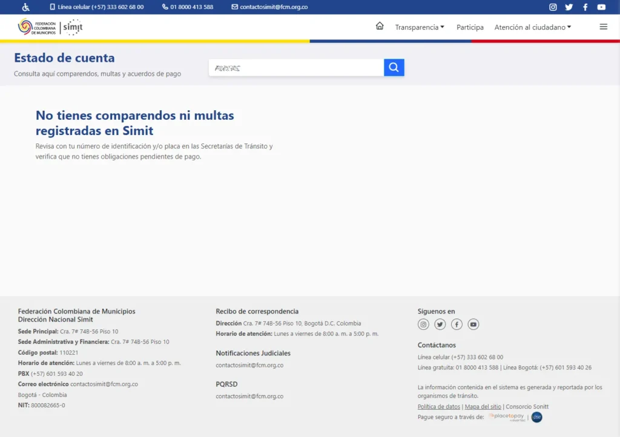This screenshot has height=437, width=620.
Task: Expand the Transparencia dropdown menu
Action: pos(420,27)
